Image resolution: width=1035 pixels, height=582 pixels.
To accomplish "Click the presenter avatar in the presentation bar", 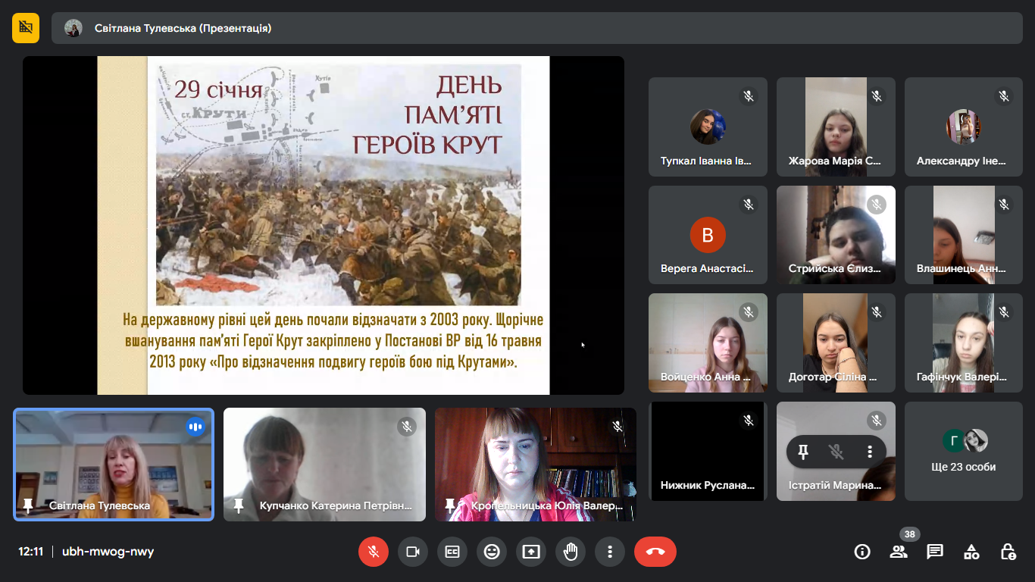I will [x=73, y=28].
